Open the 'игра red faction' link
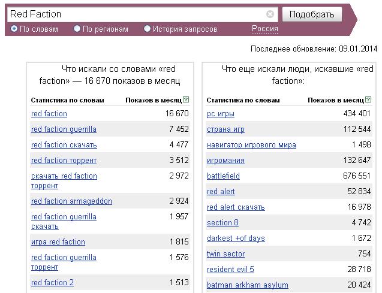382x293 pixels. (x=58, y=242)
